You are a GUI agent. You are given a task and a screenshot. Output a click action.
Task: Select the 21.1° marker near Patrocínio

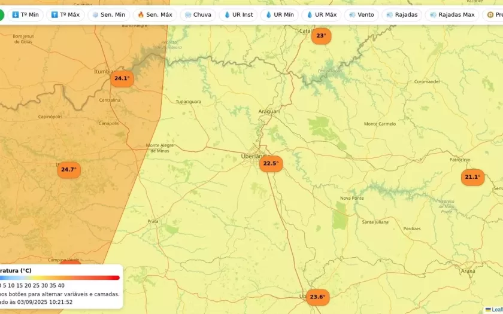pyautogui.click(x=472, y=177)
